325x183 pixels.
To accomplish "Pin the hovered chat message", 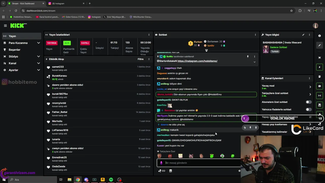I will [250, 128].
